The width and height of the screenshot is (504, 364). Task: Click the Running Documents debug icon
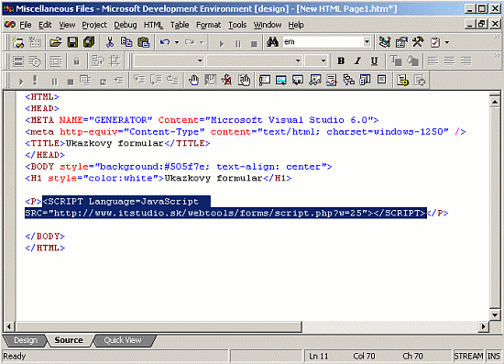(x=365, y=80)
